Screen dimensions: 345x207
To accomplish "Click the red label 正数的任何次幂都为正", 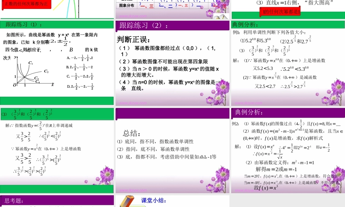I will pyautogui.click(x=27, y=4).
